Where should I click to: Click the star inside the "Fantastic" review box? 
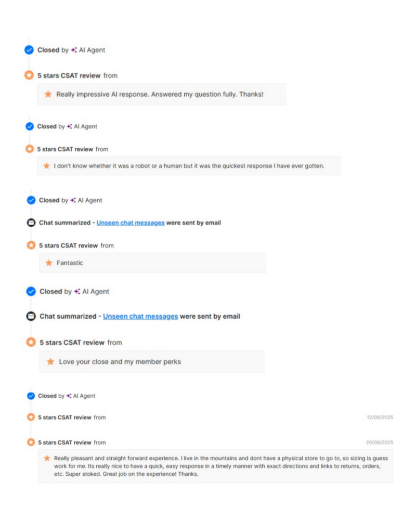(x=49, y=263)
